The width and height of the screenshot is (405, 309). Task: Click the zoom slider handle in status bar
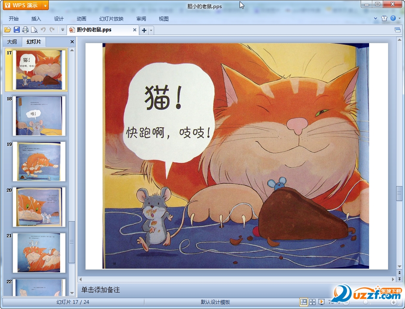pyautogui.click(x=365, y=302)
